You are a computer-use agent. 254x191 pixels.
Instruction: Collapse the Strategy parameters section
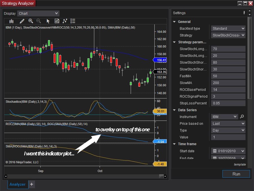pos(174,42)
